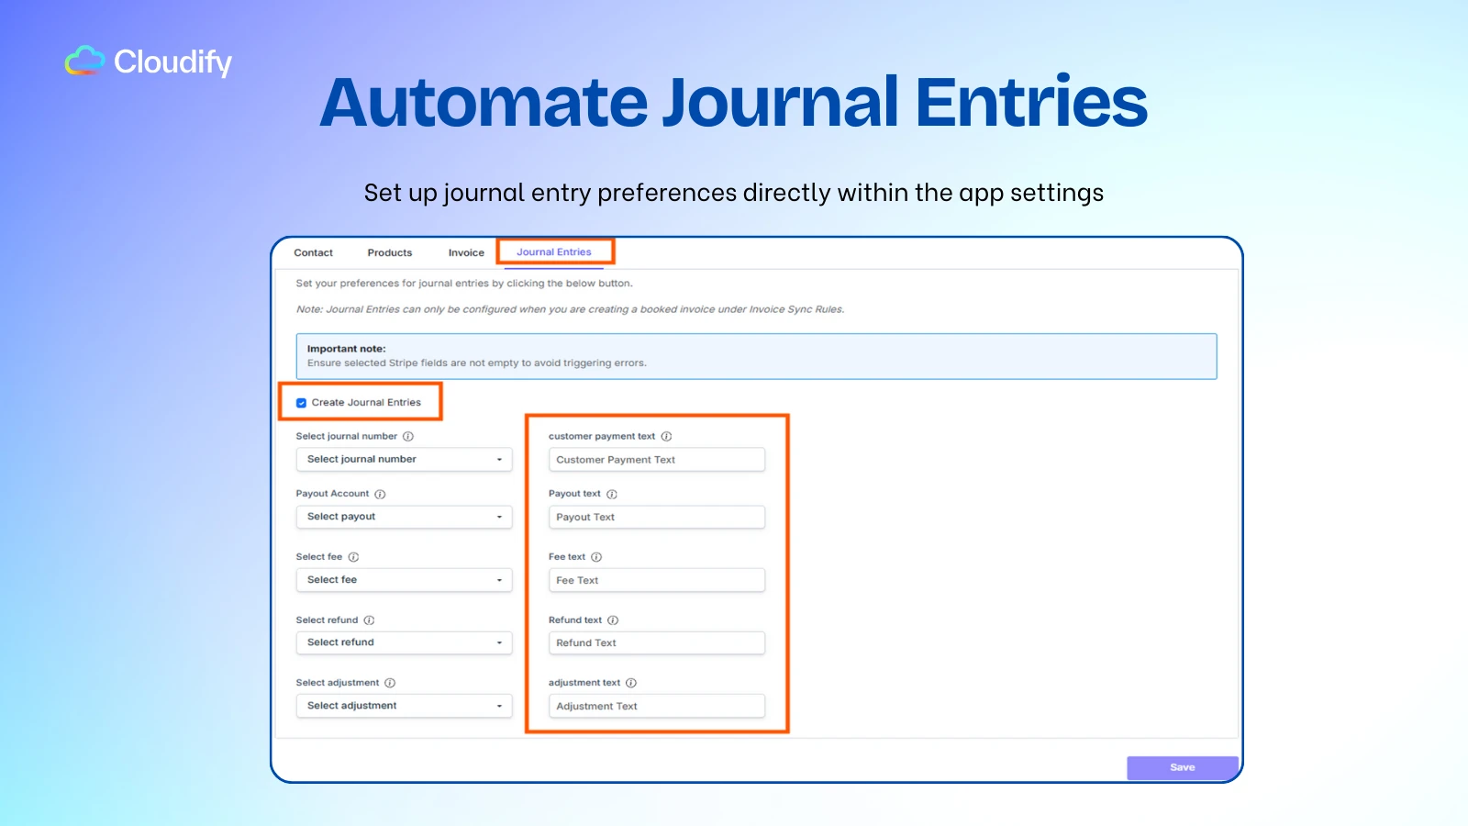Click info icon beside adjustment text label
This screenshot has width=1468, height=826.
click(x=631, y=683)
